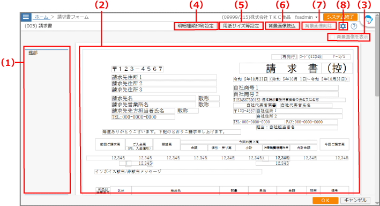Delete background with 背景画像削除 button
The image size is (380, 206).
[319, 26]
